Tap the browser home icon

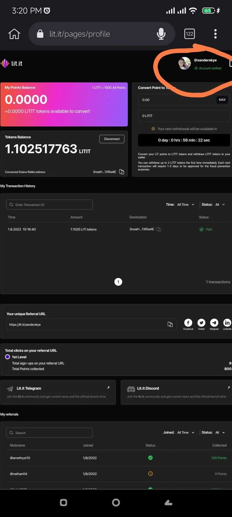[14, 34]
